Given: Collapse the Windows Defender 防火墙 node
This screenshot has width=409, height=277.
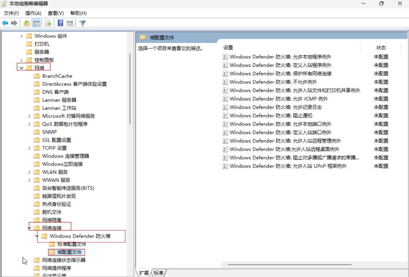Looking at the screenshot, I should coord(37,236).
